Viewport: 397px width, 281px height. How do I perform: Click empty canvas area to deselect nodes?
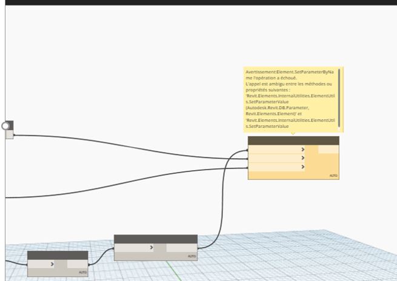pos(121,73)
